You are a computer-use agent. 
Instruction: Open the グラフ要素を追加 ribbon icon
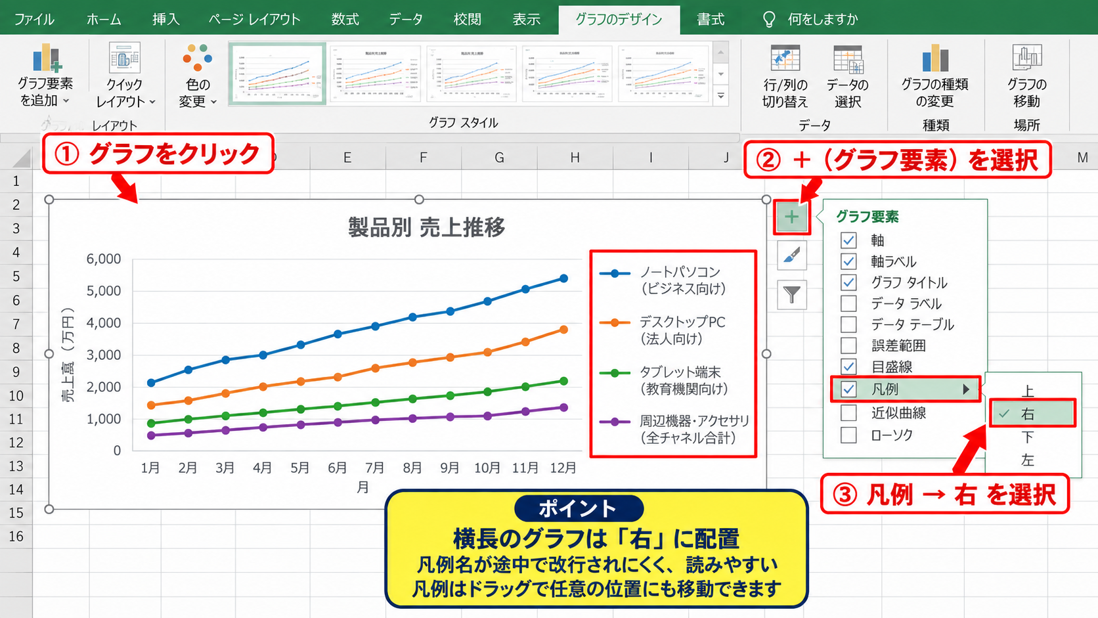(x=46, y=58)
